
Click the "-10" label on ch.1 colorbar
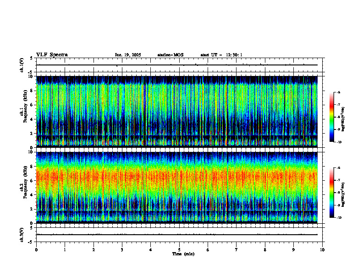pyautogui.click(x=339, y=142)
